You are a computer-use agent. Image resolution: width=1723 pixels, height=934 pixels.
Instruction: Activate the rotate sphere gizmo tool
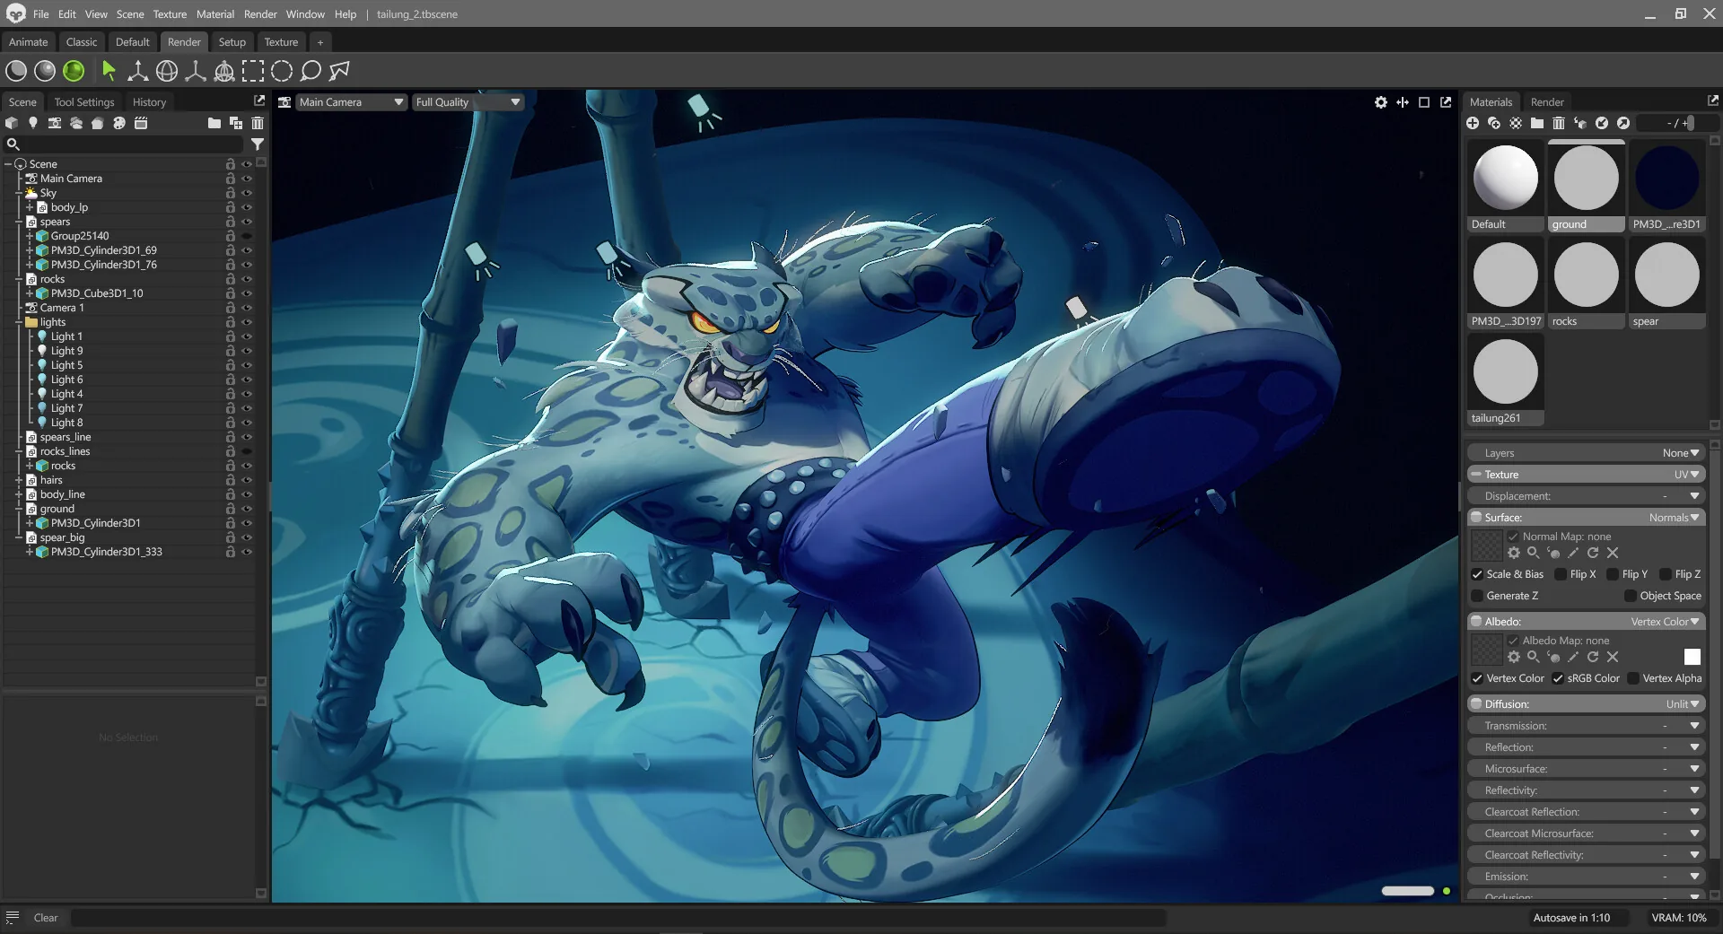(x=166, y=71)
